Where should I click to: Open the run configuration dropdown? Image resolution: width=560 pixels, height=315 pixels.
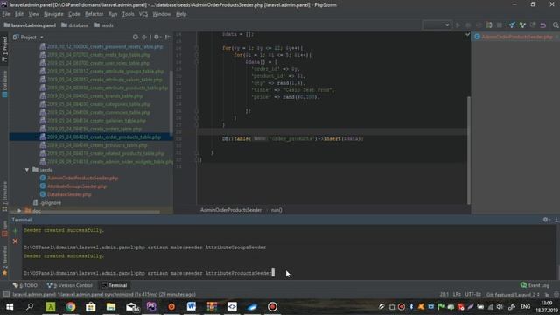click(437, 25)
